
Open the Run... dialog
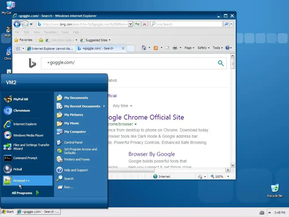(81, 187)
